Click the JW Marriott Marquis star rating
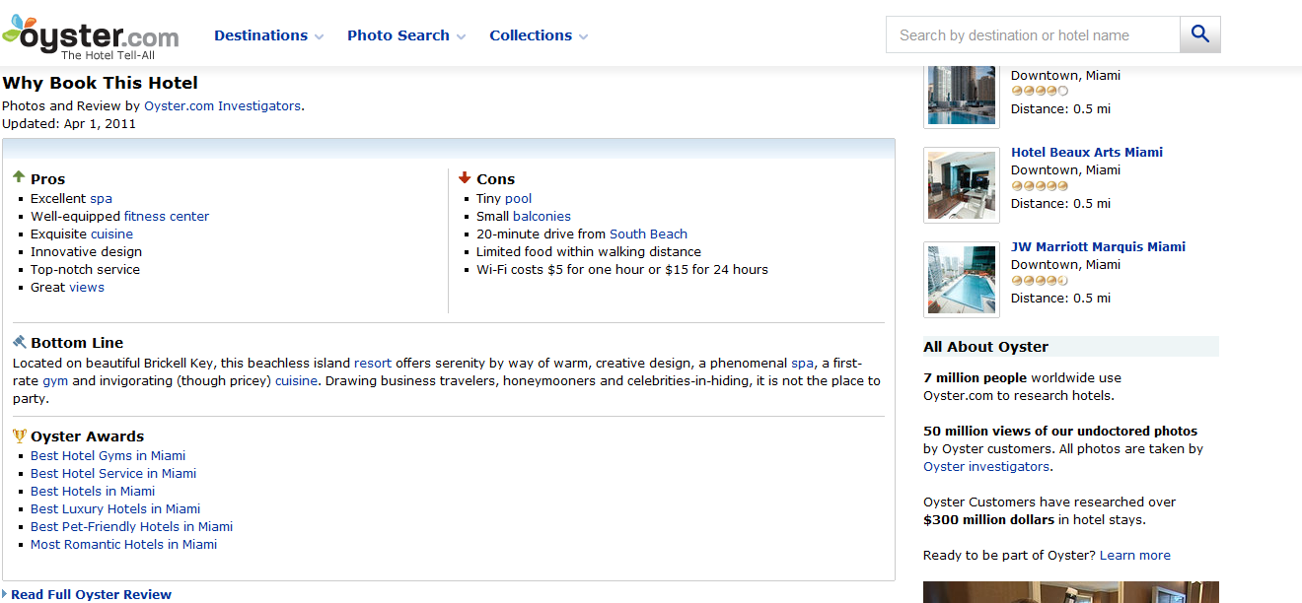The height and width of the screenshot is (603, 1302). pyautogui.click(x=1040, y=281)
